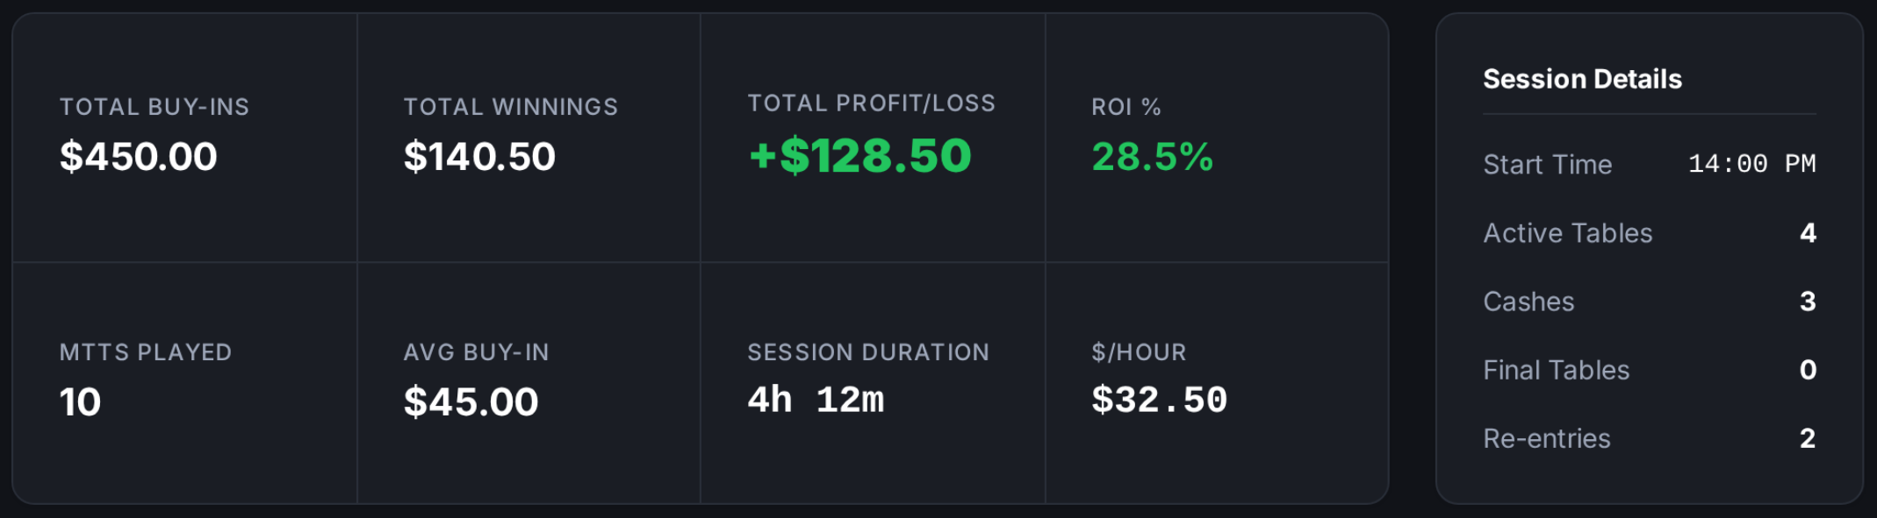This screenshot has height=518, width=1877.
Task: Select the 14:00 PM start time value
Action: (1751, 164)
